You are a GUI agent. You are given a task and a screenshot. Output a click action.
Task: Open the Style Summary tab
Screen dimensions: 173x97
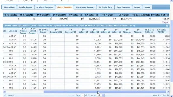click(x=123, y=7)
